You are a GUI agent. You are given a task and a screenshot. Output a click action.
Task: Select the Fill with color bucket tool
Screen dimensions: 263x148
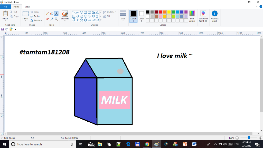pos(52,14)
